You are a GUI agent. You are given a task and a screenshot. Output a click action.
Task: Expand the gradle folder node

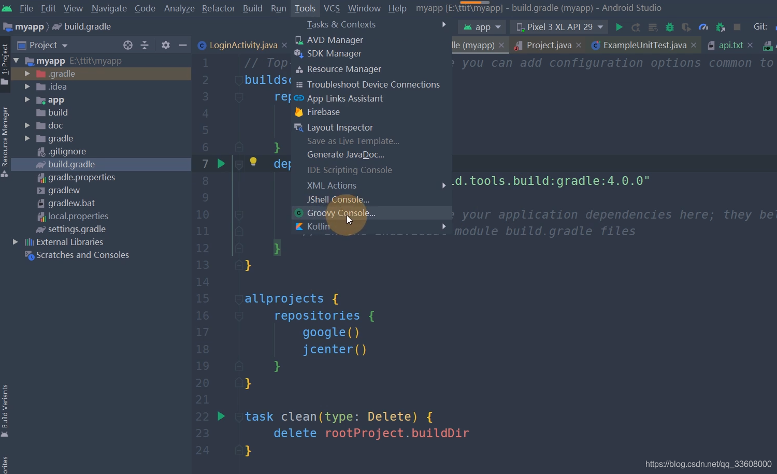tap(27, 138)
